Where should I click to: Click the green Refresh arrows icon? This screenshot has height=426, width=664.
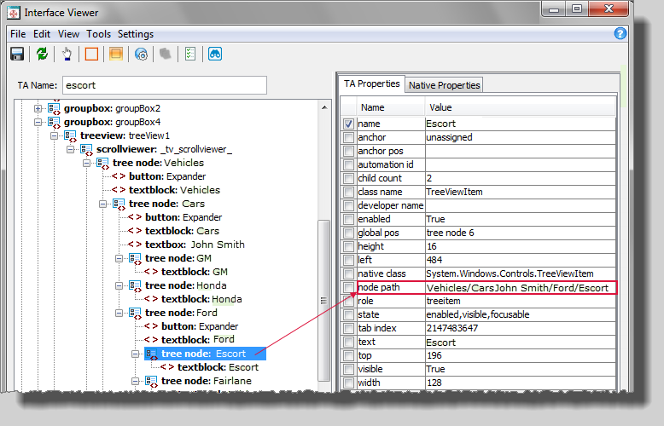pyautogui.click(x=42, y=54)
